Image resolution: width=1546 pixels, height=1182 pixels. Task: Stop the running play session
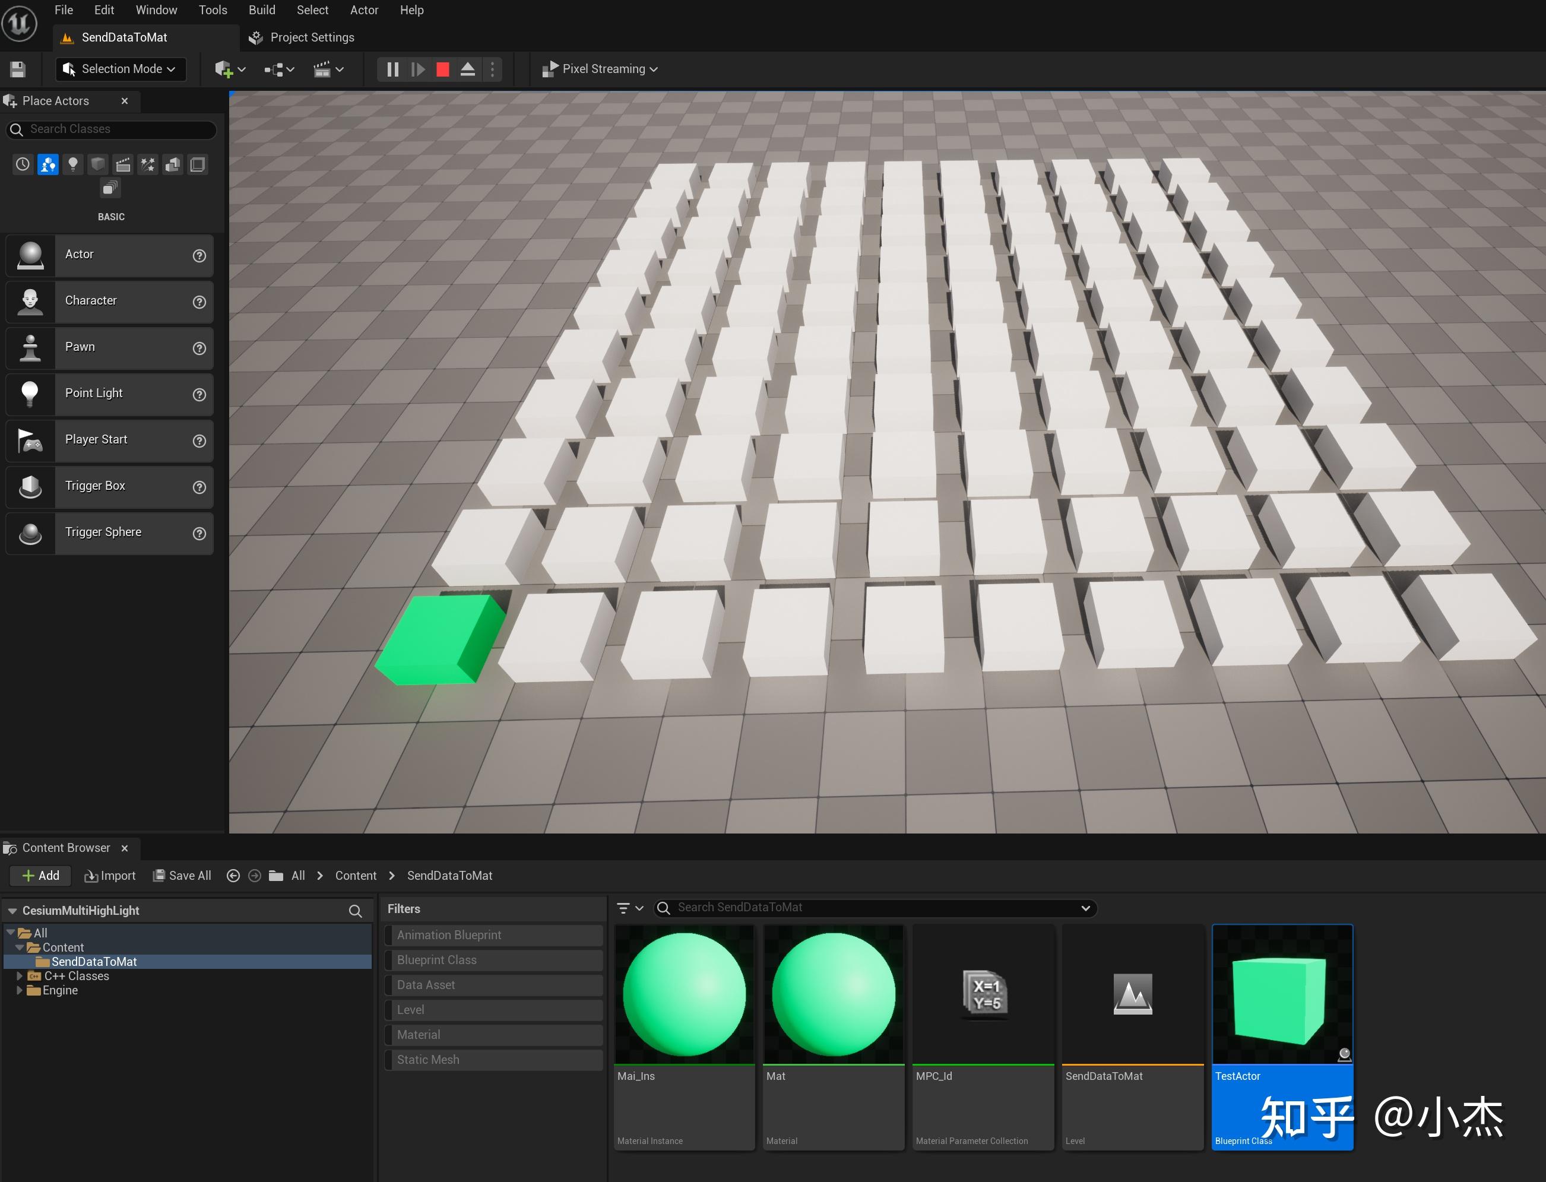pyautogui.click(x=443, y=68)
